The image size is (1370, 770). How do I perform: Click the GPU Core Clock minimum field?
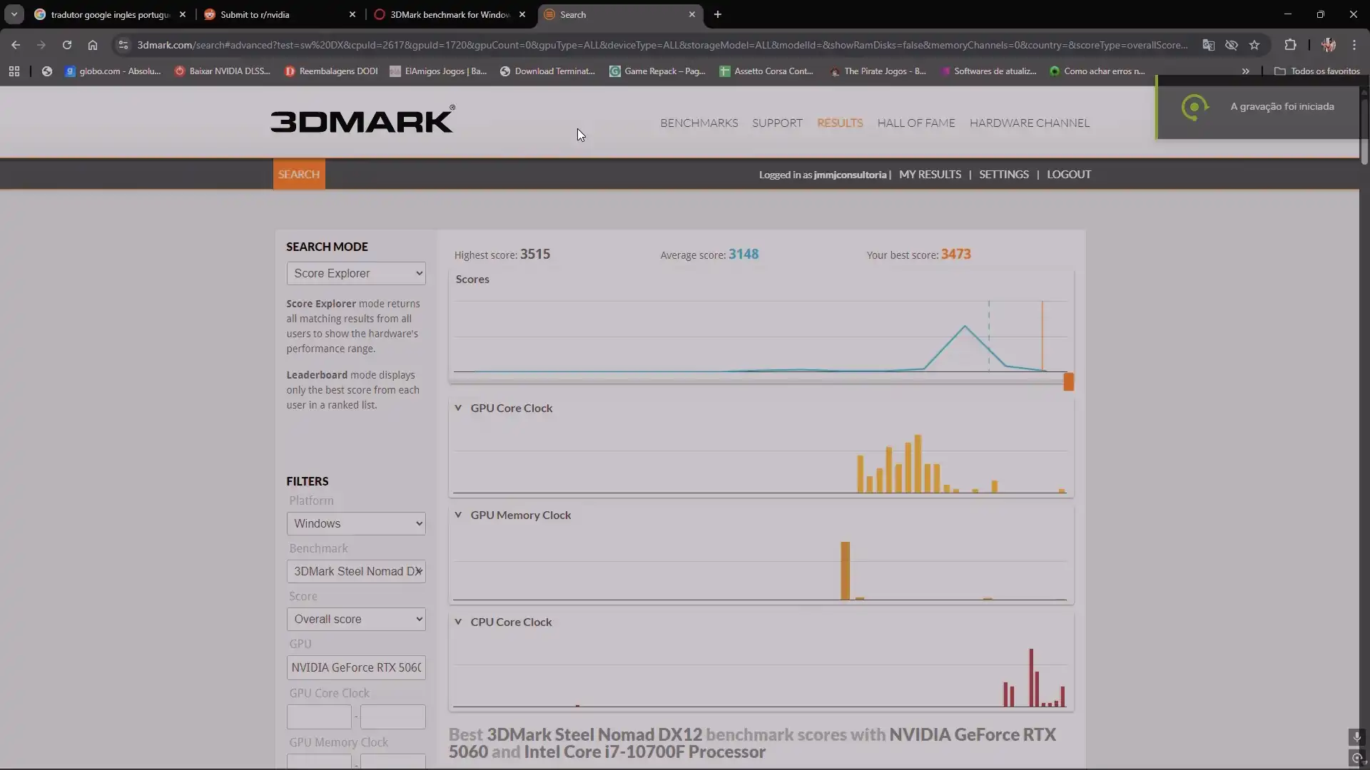[319, 717]
